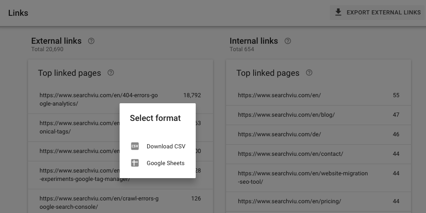Click the 18,792 external link count

tap(192, 95)
